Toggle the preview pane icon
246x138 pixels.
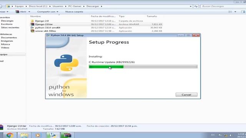tap(243, 12)
